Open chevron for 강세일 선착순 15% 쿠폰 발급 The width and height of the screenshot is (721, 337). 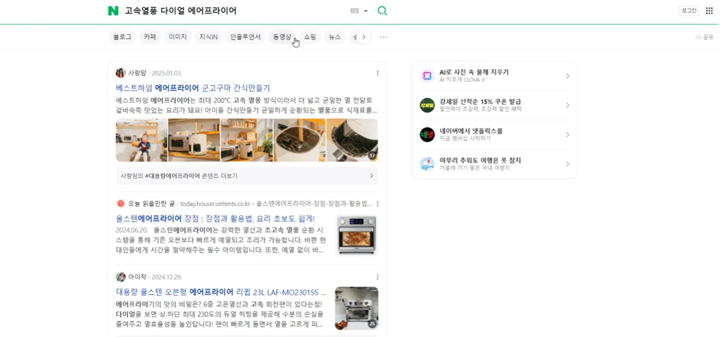click(568, 105)
